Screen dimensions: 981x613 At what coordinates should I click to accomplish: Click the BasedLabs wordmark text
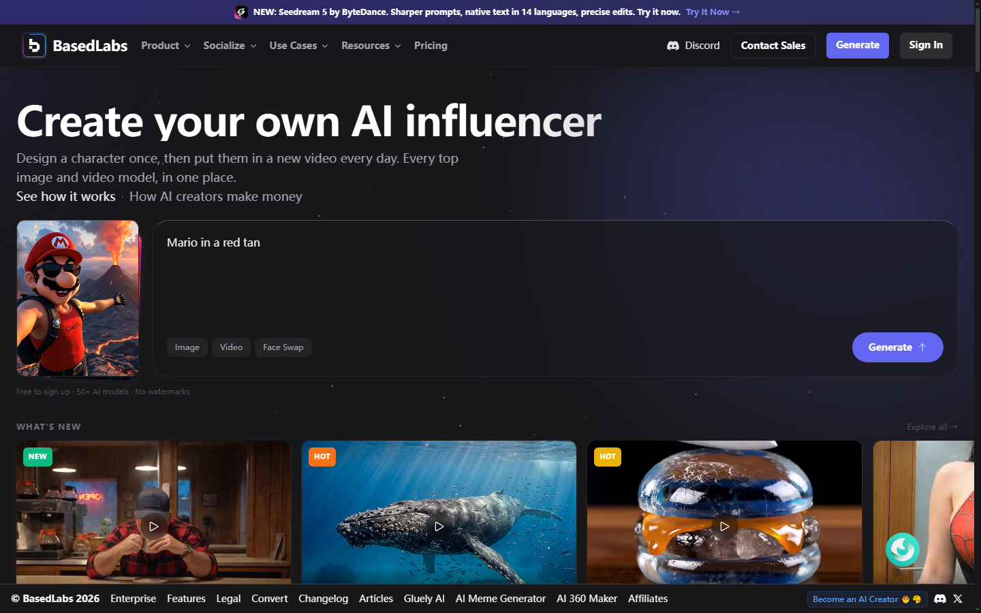click(x=90, y=46)
